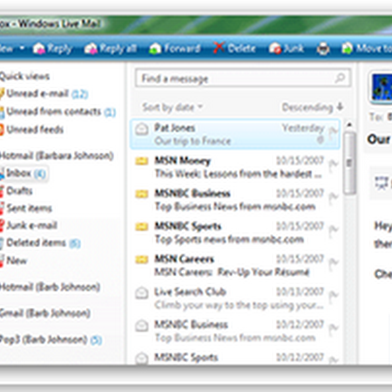Open the Junk e-mail folder
Viewport: 392px width, 392px height.
pyautogui.click(x=29, y=225)
